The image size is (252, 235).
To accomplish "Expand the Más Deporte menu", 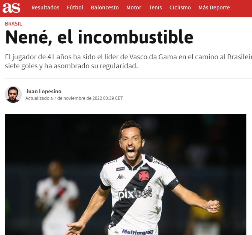I will coord(214,8).
